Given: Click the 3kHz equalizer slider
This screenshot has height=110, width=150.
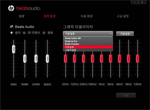Looking at the screenshot, I should pos(110,59).
